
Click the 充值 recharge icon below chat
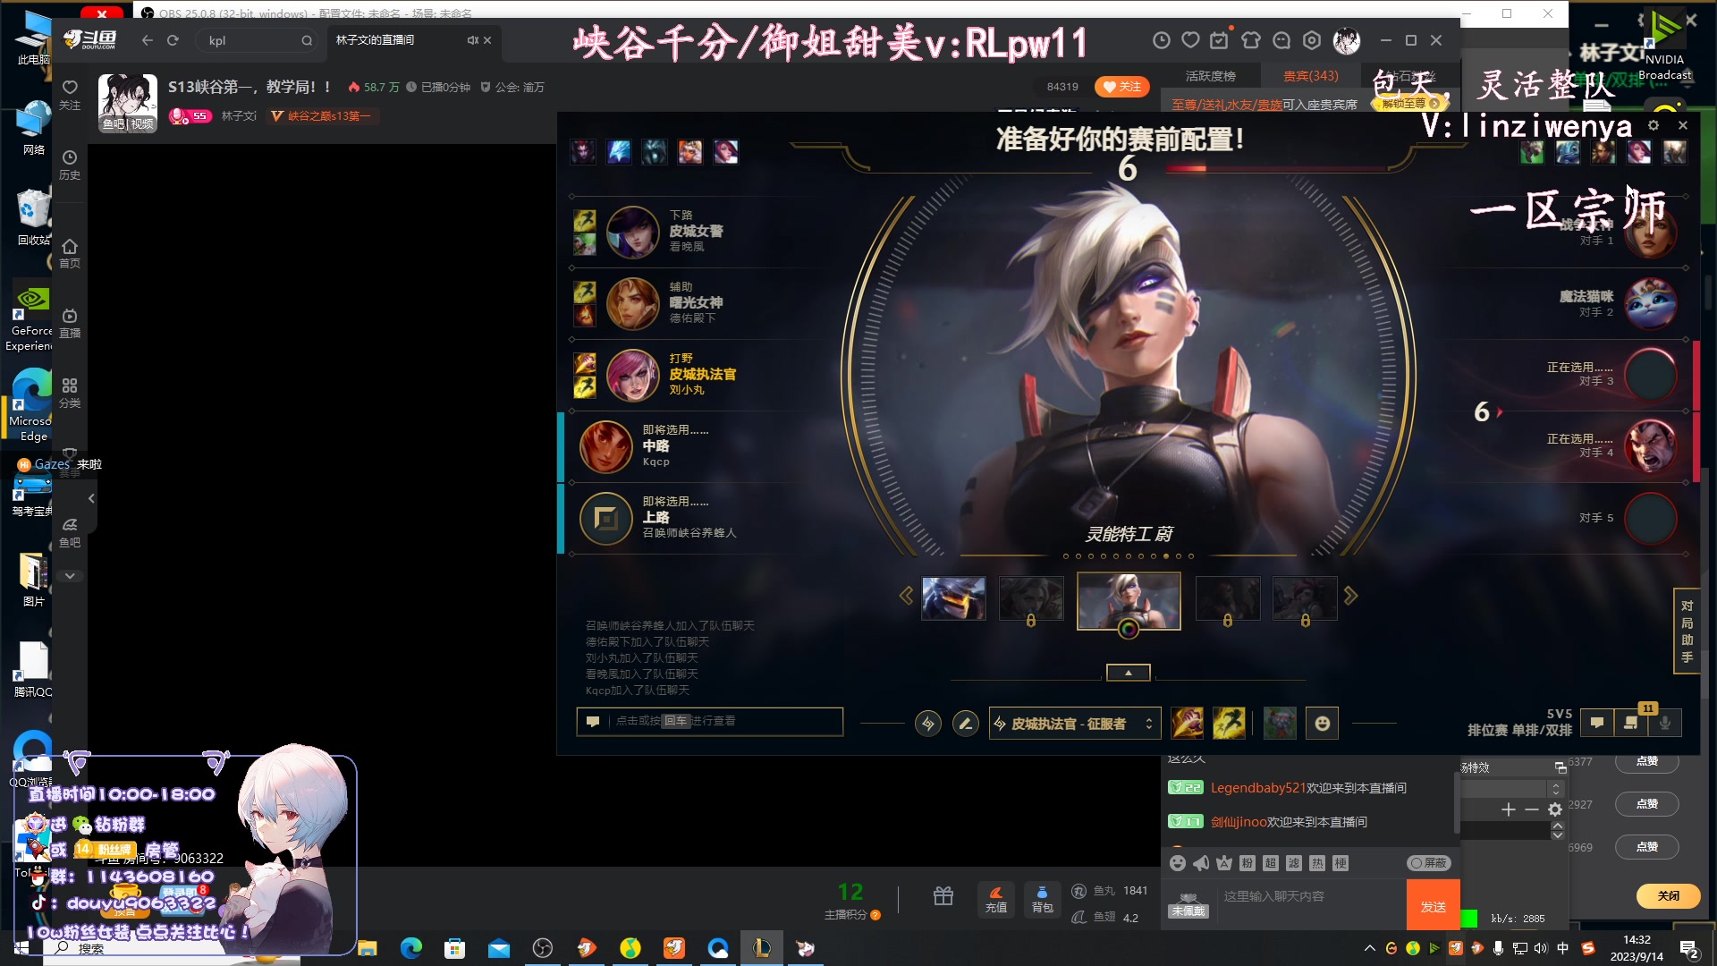(995, 899)
